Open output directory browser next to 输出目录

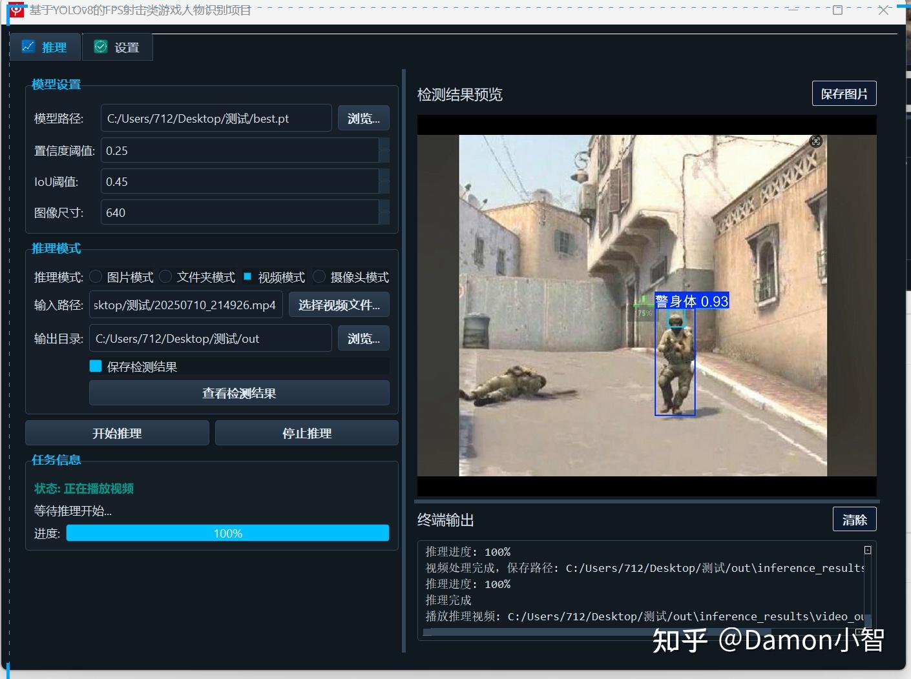[363, 338]
